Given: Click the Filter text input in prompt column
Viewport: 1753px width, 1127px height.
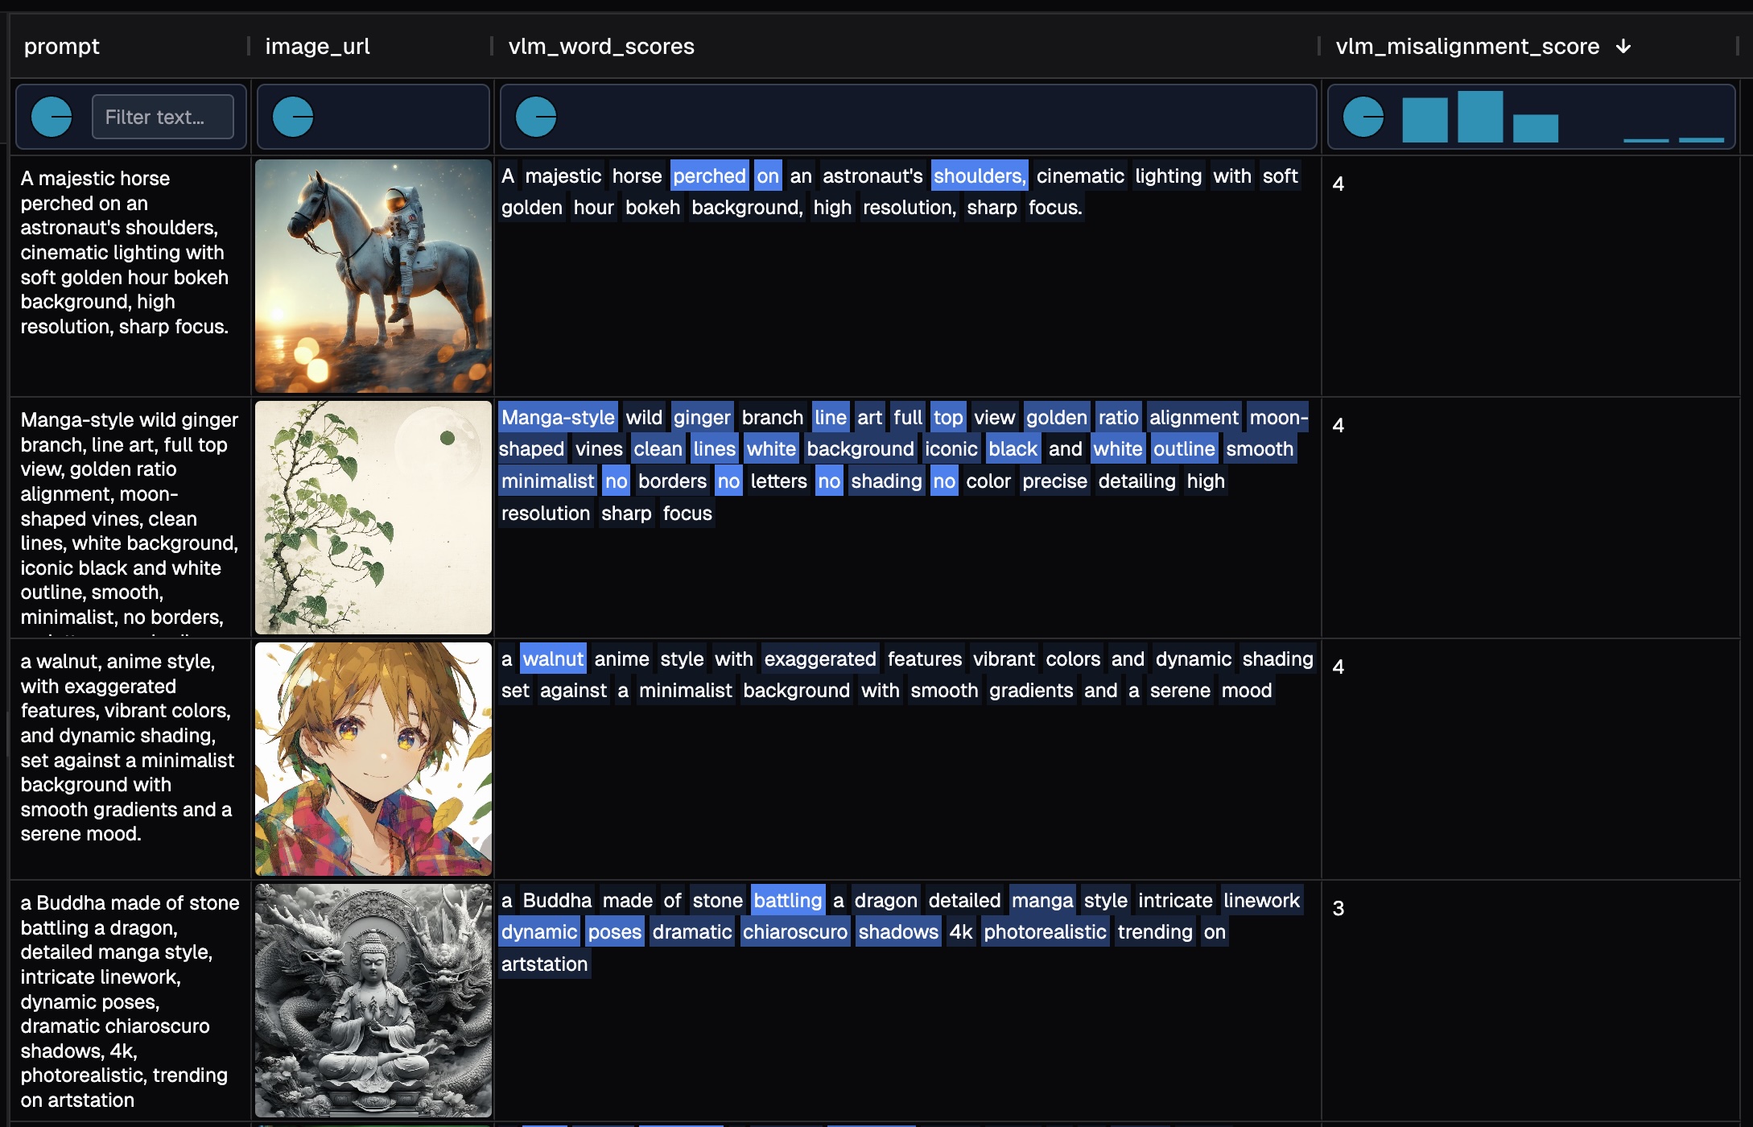Looking at the screenshot, I should pyautogui.click(x=163, y=117).
